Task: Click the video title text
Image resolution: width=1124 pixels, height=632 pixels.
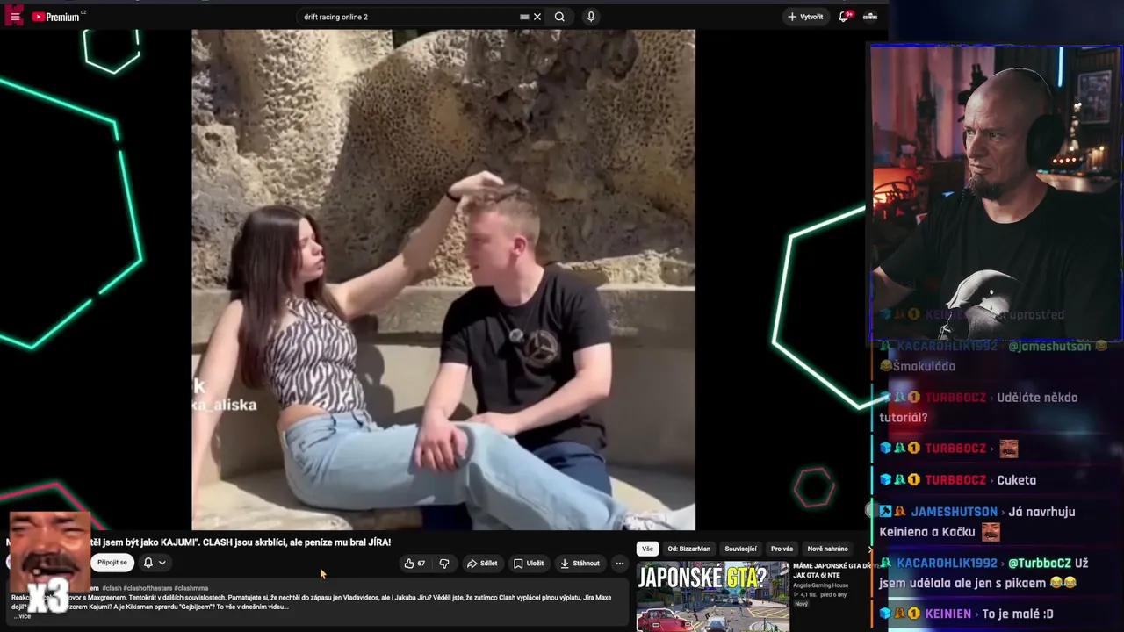Action: [241, 542]
